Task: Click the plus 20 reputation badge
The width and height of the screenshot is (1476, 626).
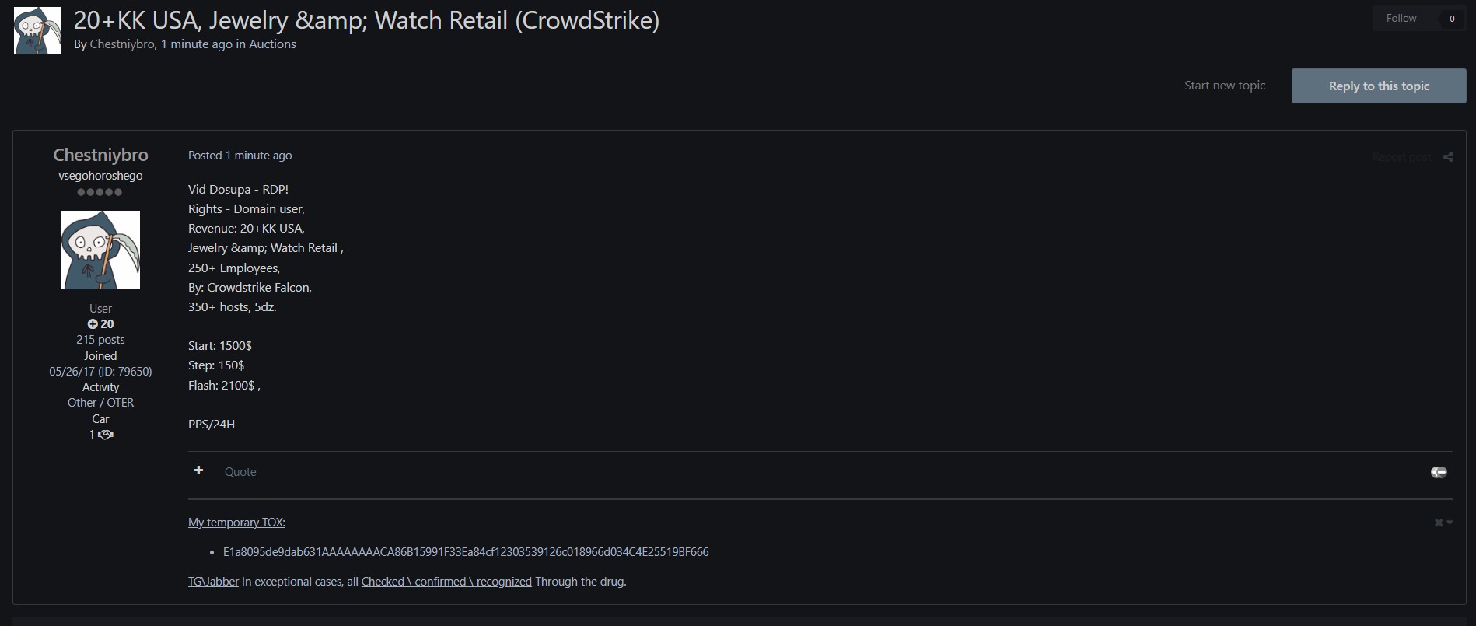Action: tap(100, 324)
